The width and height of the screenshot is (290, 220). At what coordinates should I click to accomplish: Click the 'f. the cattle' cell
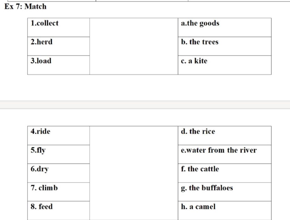(225, 173)
